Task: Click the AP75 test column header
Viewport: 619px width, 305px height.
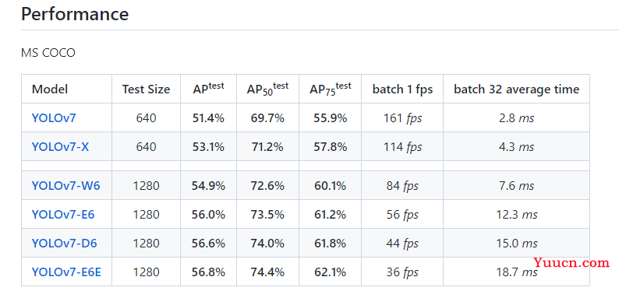Action: coord(330,89)
